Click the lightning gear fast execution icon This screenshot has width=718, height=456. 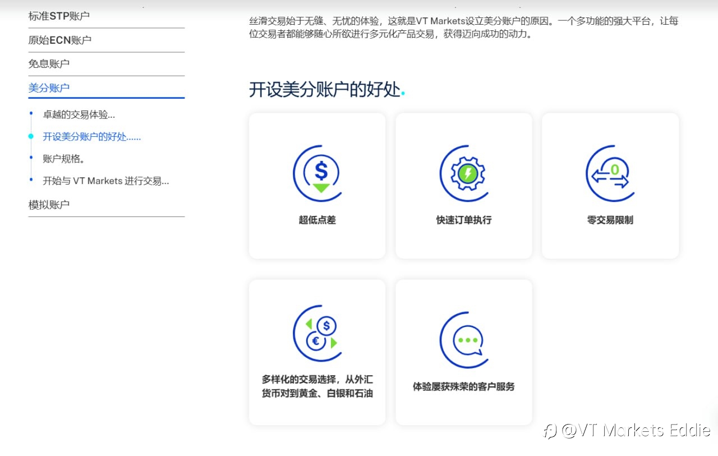point(464,173)
